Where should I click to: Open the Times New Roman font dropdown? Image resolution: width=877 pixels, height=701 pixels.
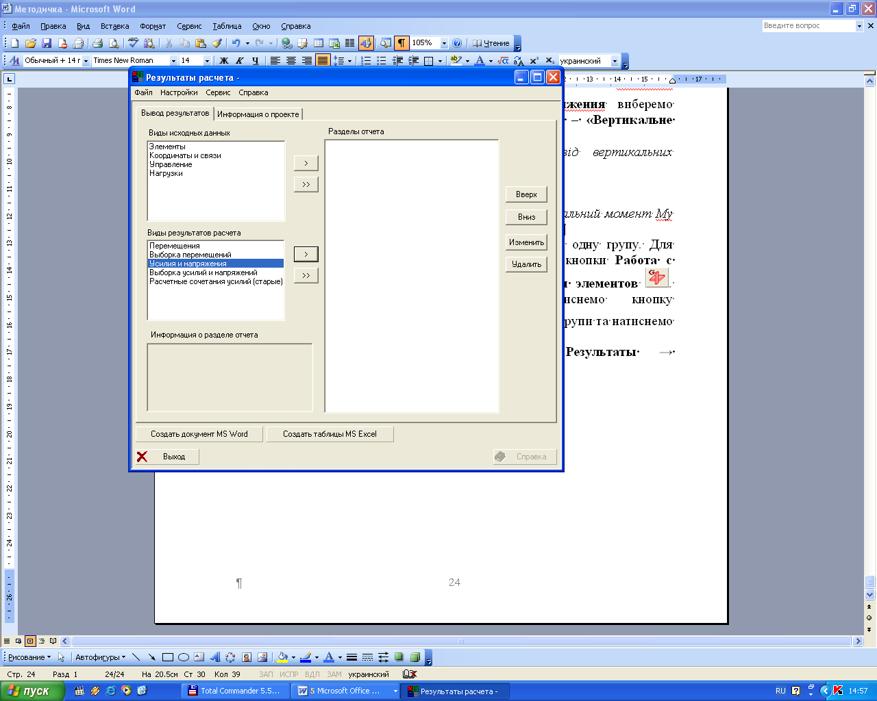pos(173,61)
